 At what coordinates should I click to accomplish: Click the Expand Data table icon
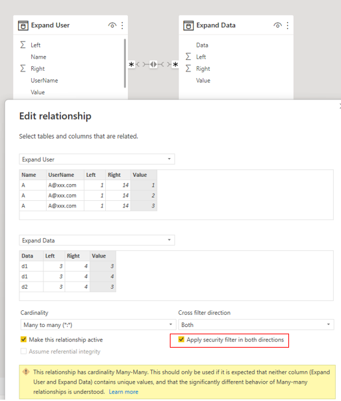pyautogui.click(x=188, y=25)
